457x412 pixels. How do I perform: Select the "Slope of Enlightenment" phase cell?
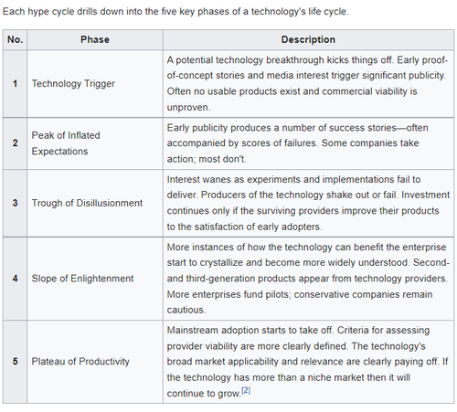95,279
